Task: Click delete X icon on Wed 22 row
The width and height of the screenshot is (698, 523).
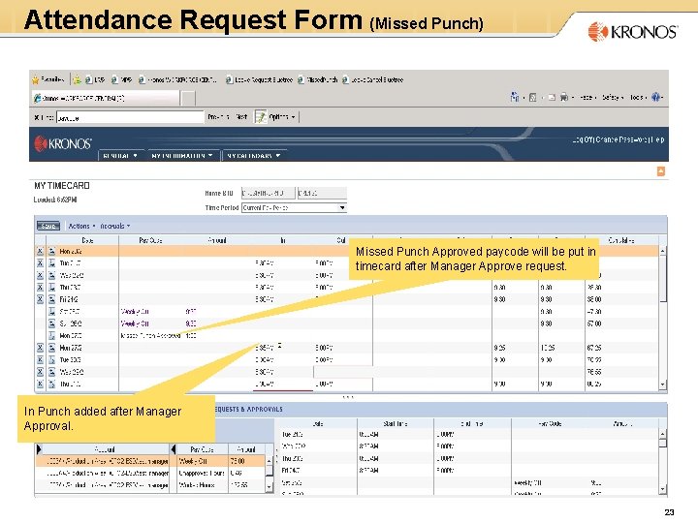Action: pos(40,275)
